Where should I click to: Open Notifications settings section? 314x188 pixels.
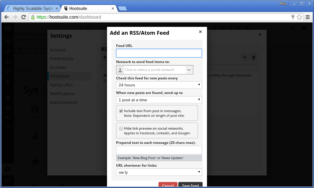(62, 94)
